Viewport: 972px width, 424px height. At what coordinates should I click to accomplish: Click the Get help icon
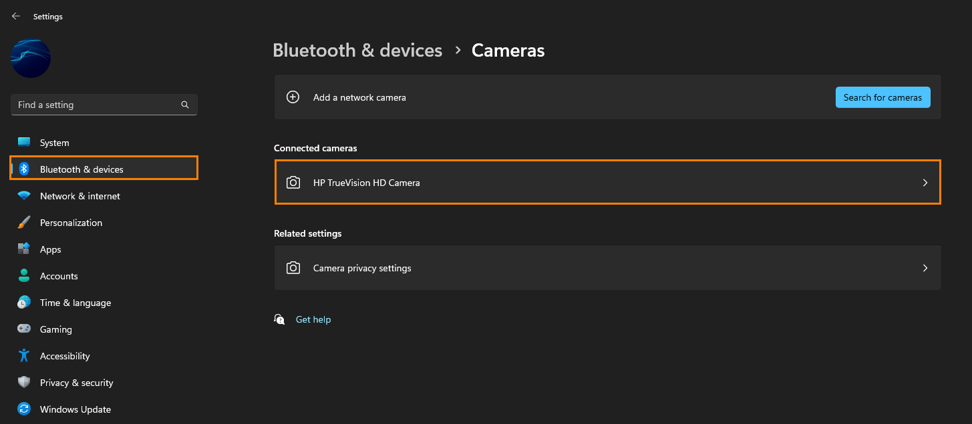pyautogui.click(x=279, y=319)
